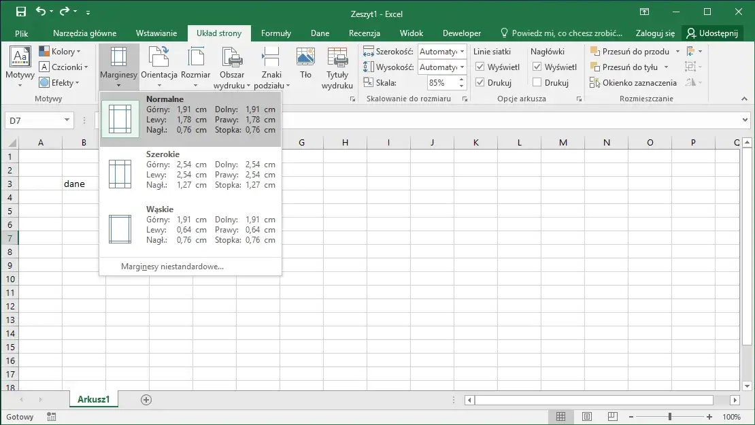Click the zoom slider in status bar
This screenshot has height=425, width=755.
pyautogui.click(x=670, y=417)
